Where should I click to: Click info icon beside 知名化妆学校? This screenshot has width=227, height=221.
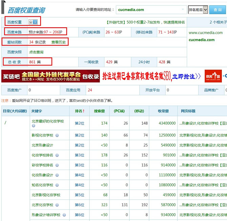[x=57, y=185]
